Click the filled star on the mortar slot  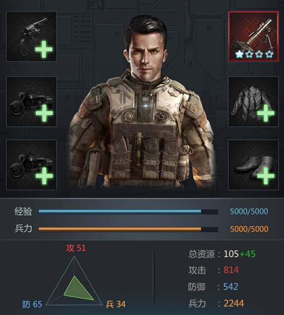[x=239, y=54]
